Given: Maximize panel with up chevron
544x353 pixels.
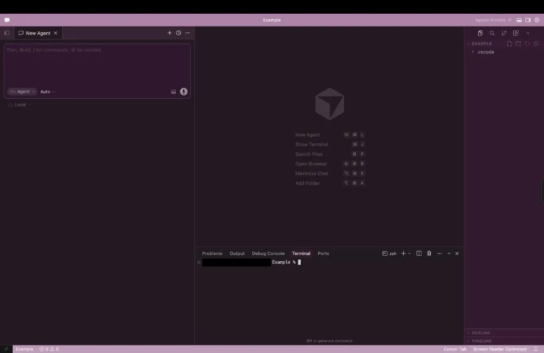Looking at the screenshot, I should click(449, 254).
